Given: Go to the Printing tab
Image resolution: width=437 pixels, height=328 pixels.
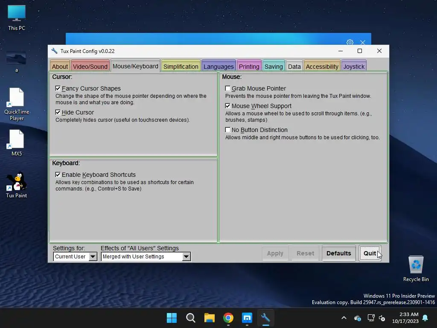Looking at the screenshot, I should pos(249,66).
